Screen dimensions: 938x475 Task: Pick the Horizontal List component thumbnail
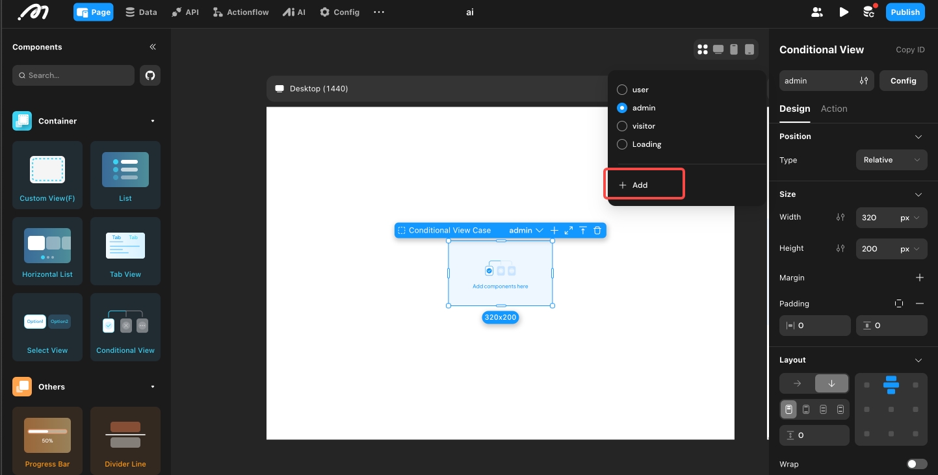pyautogui.click(x=47, y=252)
